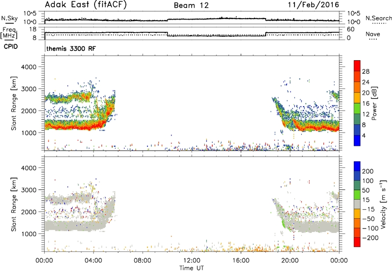Pick the orange velocity segment between -100 and -50
Screen dimensions: 392x271
(357, 224)
